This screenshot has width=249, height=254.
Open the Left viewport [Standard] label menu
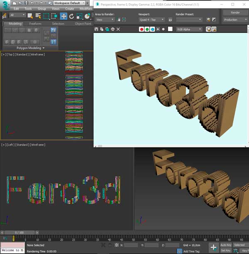coord(22,145)
